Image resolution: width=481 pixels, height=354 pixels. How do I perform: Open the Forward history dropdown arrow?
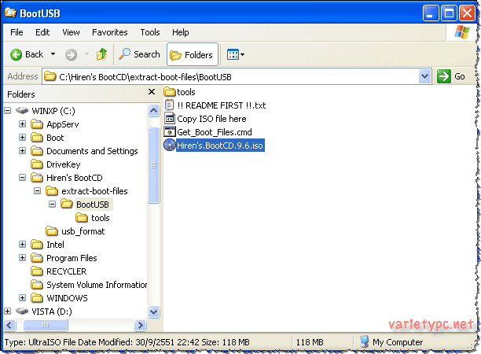[x=86, y=54]
